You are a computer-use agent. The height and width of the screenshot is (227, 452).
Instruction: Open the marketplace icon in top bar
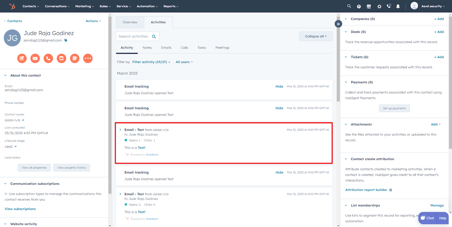pos(369,6)
